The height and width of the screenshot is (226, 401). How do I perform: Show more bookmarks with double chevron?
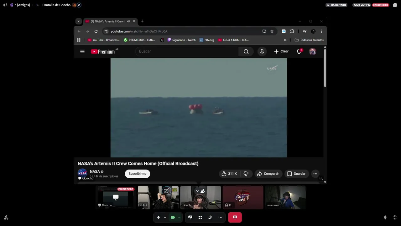tap(285, 40)
